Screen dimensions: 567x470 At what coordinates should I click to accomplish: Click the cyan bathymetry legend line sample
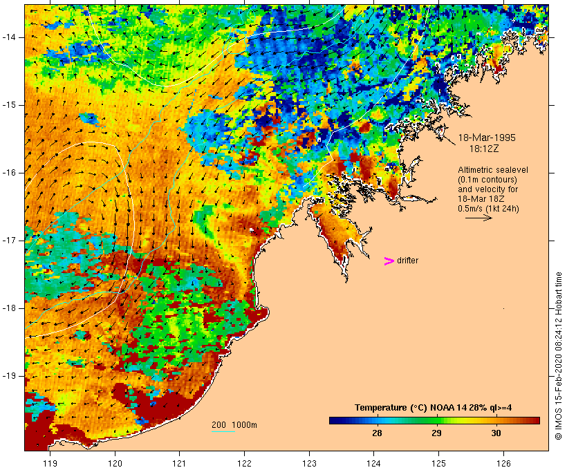pyautogui.click(x=223, y=431)
